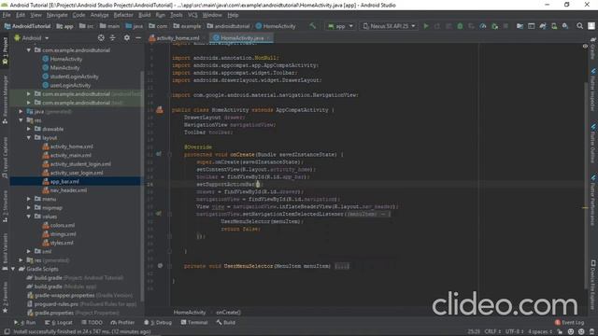
Task: Click the project structure folder icon in toolbar
Action: pyautogui.click(x=520, y=26)
